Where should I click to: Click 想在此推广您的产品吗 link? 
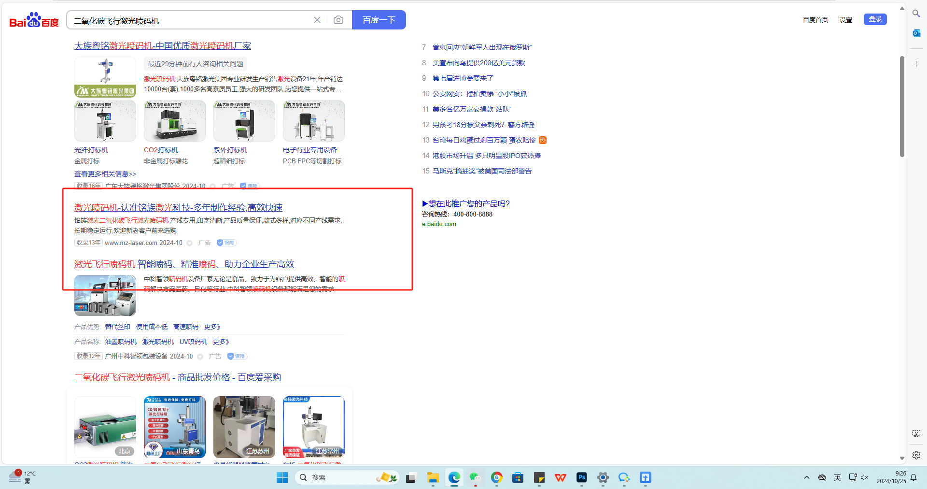(x=466, y=203)
